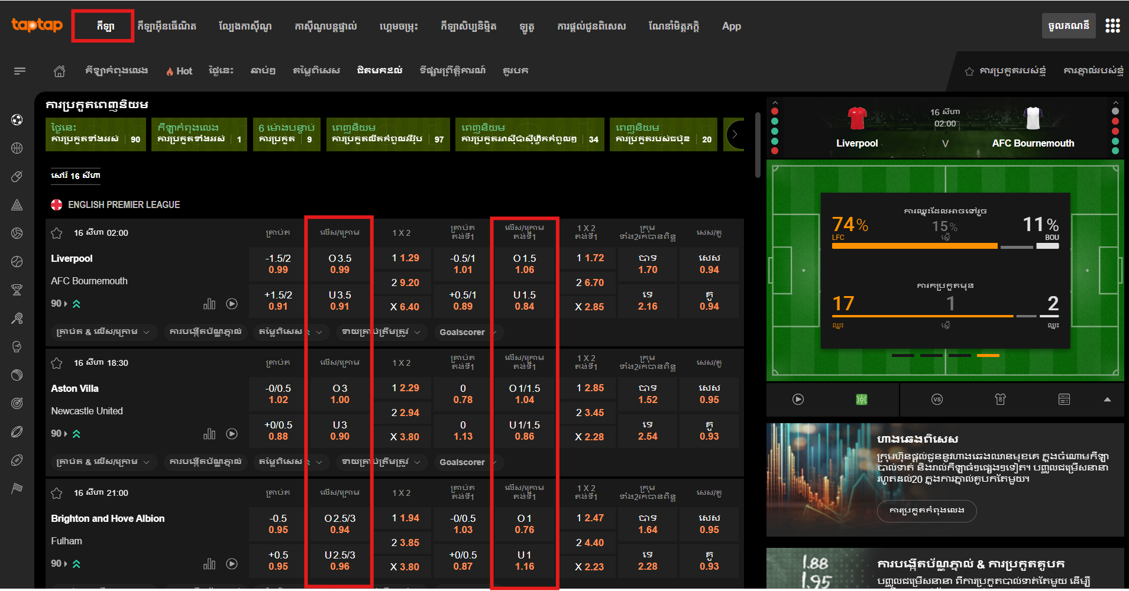Image resolution: width=1129 pixels, height=591 pixels.
Task: Select second carousel indicator dash in widget
Action: pos(931,355)
